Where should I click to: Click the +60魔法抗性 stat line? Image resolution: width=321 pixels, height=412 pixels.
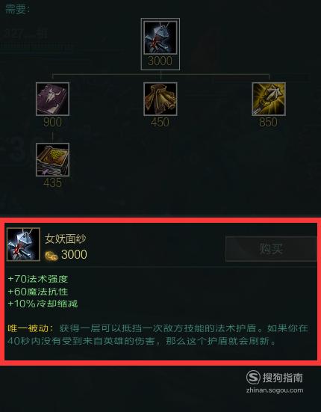coord(38,292)
